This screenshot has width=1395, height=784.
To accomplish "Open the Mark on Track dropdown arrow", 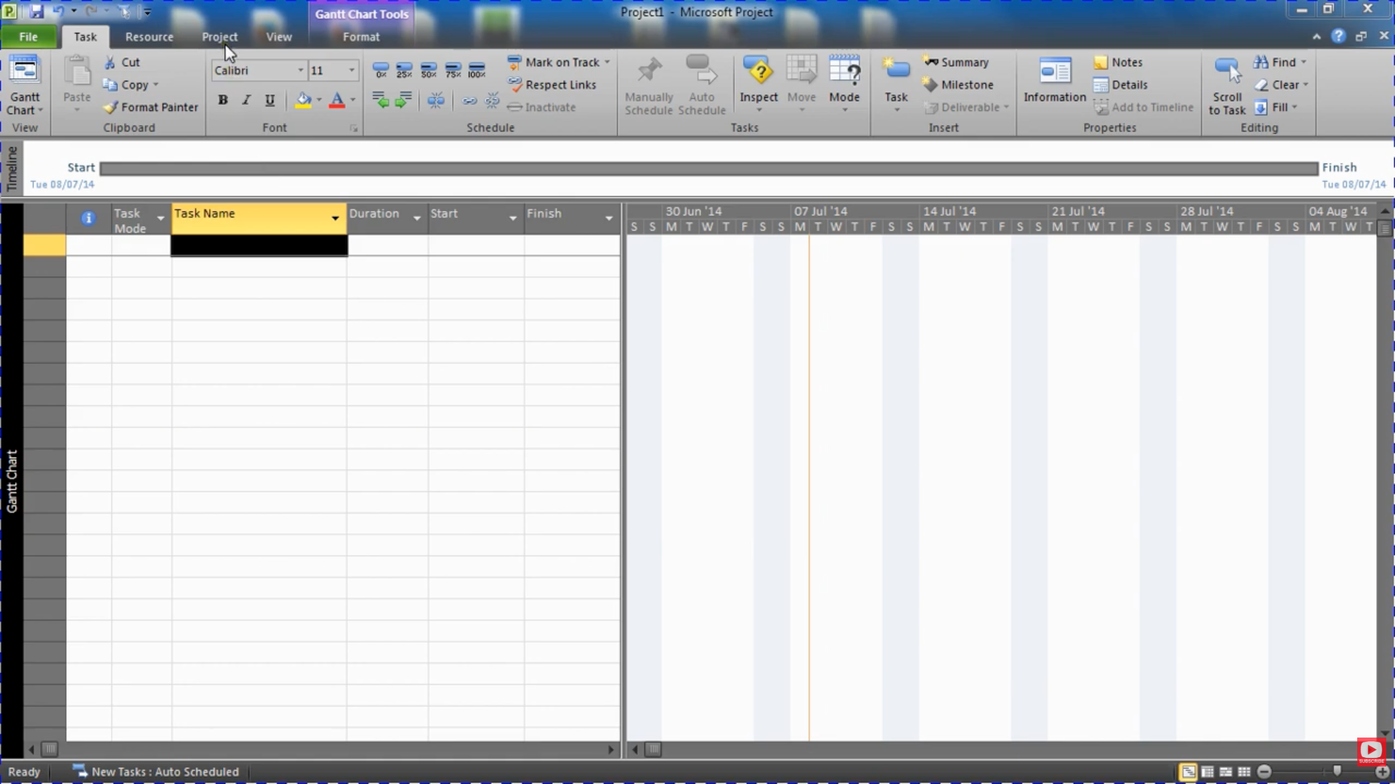I will pyautogui.click(x=607, y=62).
